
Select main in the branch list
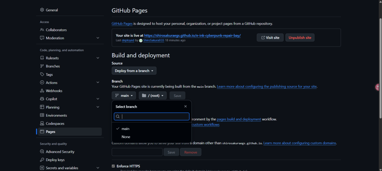pos(151,129)
